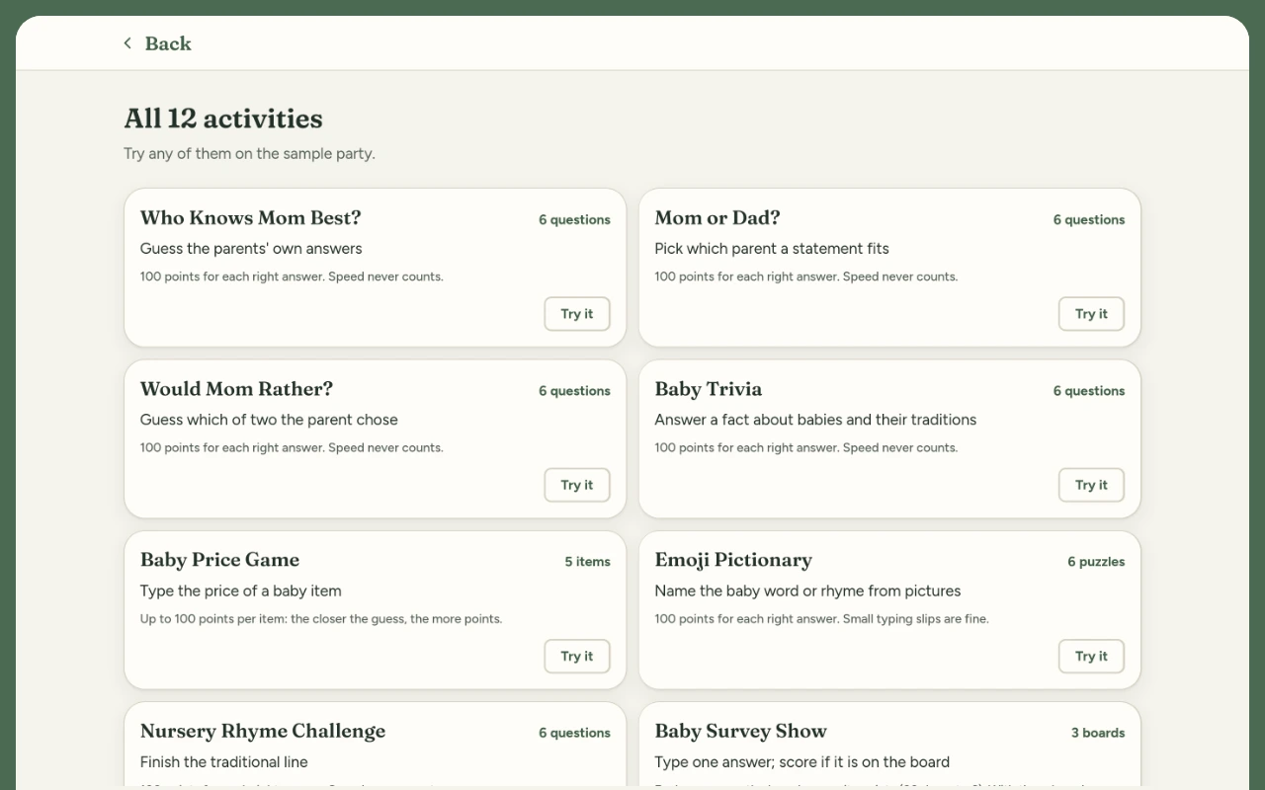The image size is (1265, 790).
Task: Try the Mom or Dad? activity
Action: pos(1091,314)
